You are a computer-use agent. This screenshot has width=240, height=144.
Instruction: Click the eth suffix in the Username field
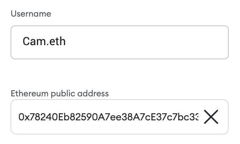click(x=58, y=41)
